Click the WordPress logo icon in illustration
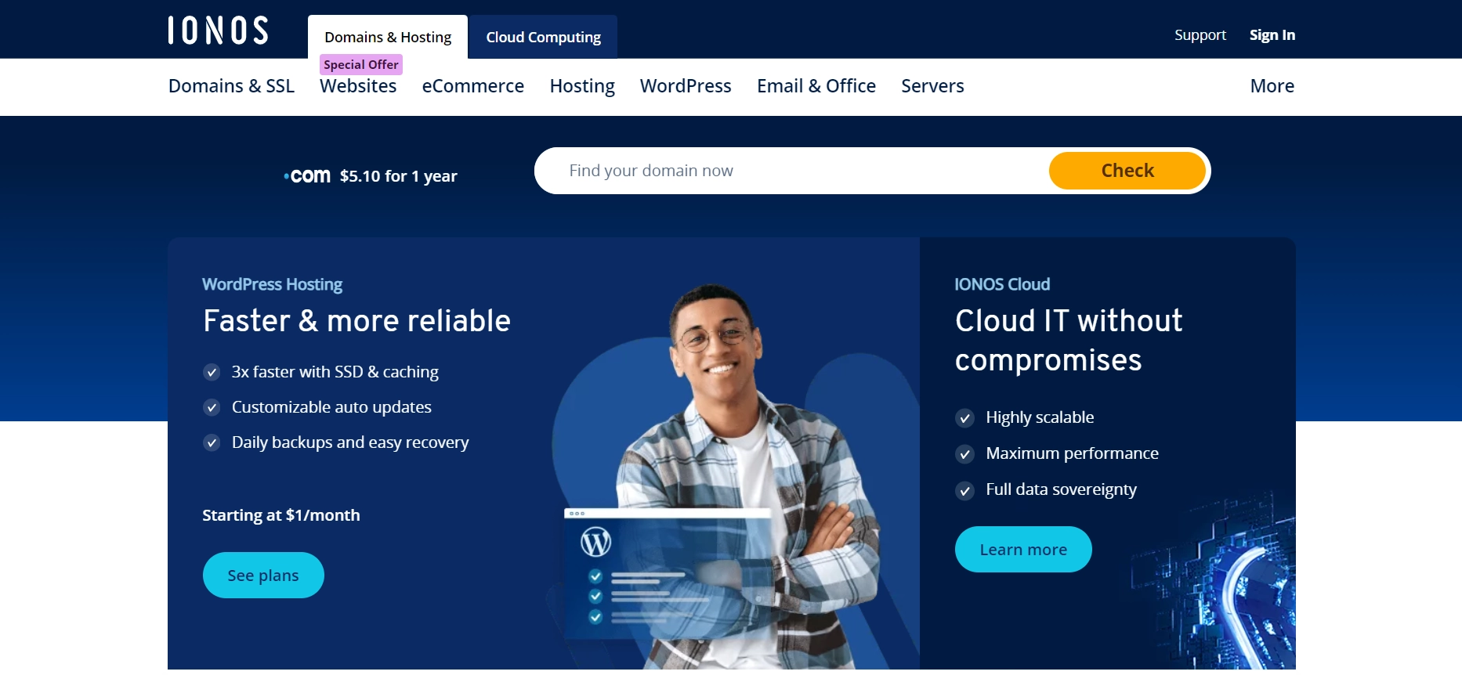 [595, 542]
